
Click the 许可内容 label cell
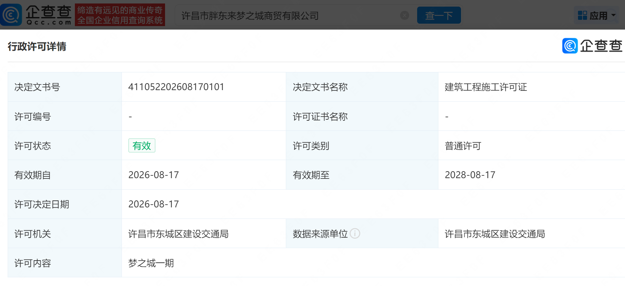[x=65, y=263]
